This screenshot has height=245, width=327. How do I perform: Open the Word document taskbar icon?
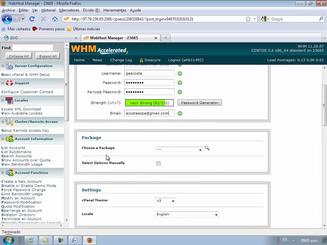point(75,240)
